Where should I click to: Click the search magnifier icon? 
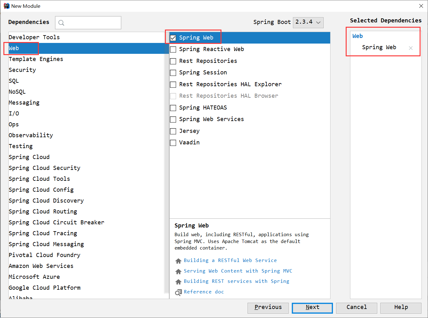(x=61, y=23)
